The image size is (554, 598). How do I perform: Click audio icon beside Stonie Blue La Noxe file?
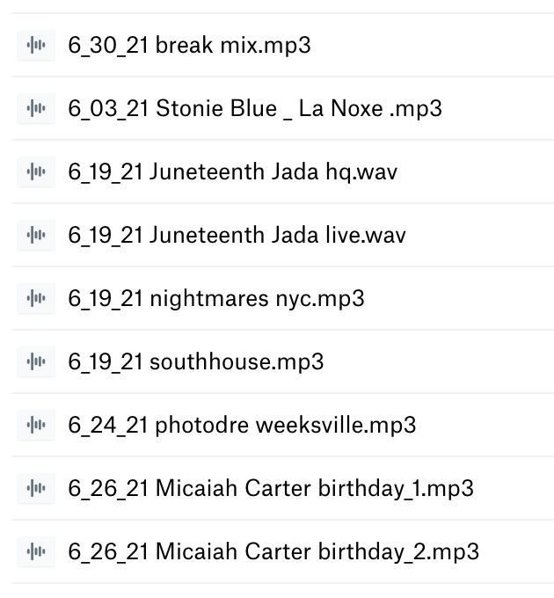[x=36, y=109]
